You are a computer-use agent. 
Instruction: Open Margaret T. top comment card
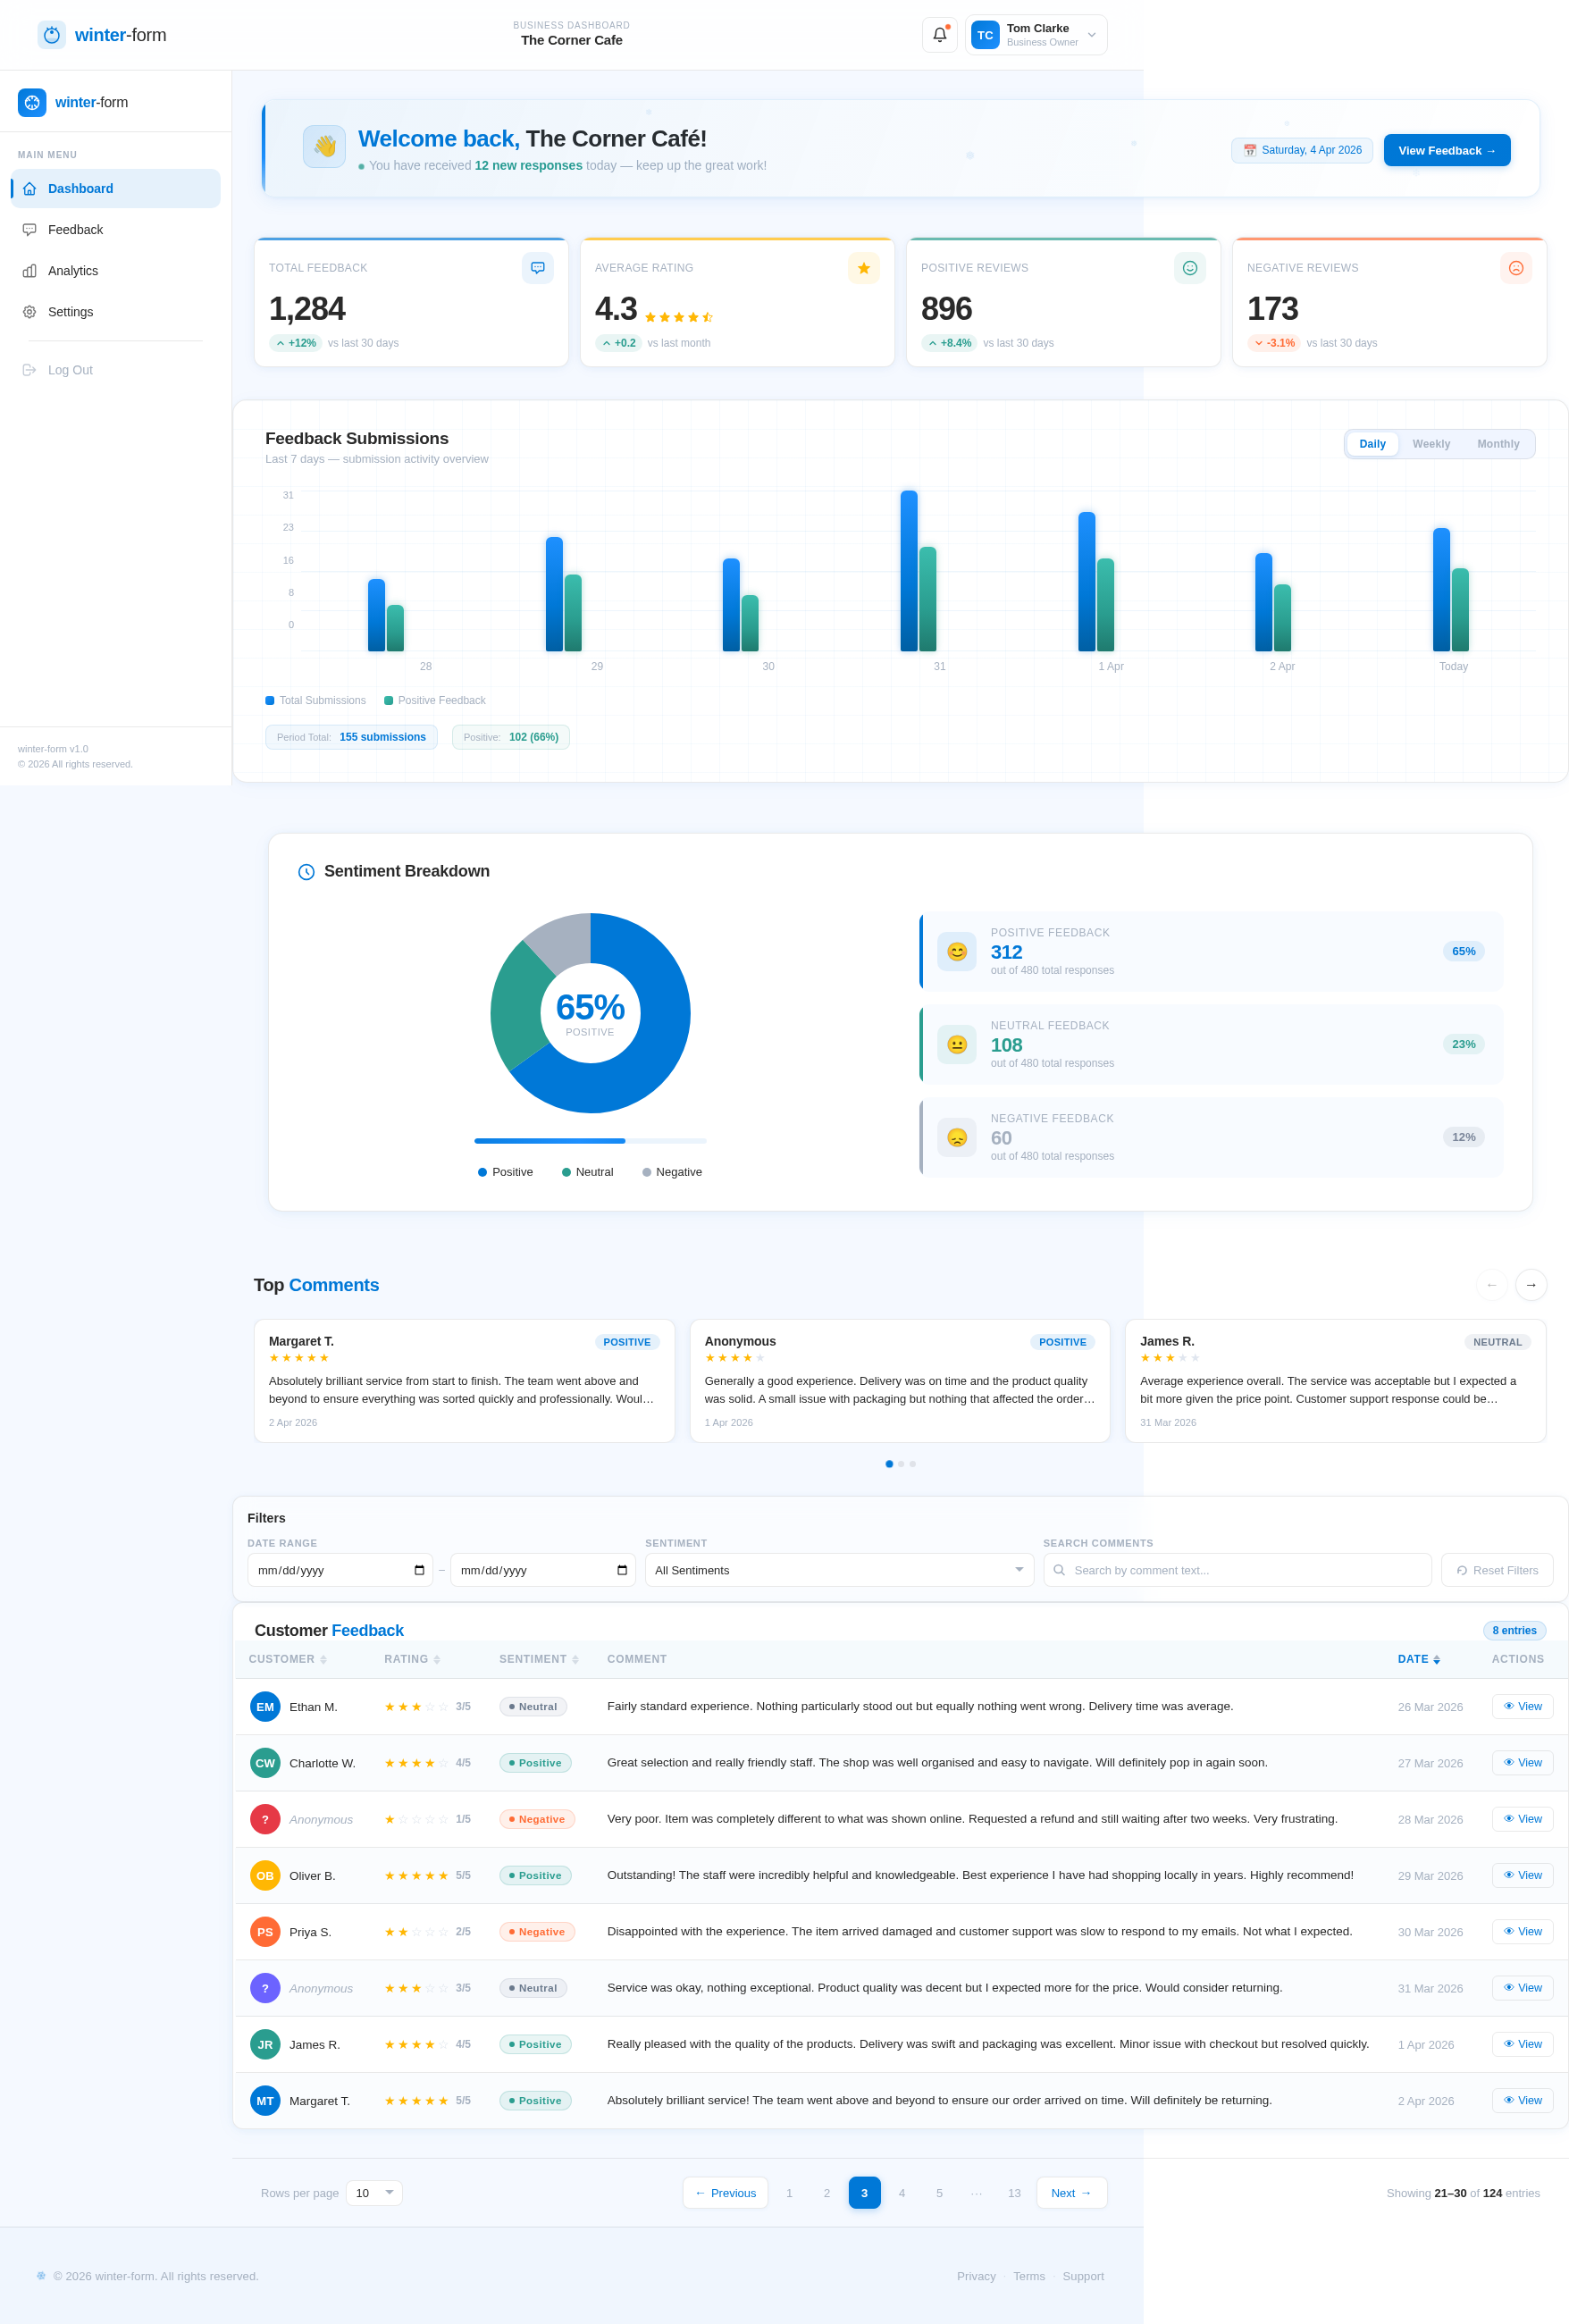coord(464,1380)
